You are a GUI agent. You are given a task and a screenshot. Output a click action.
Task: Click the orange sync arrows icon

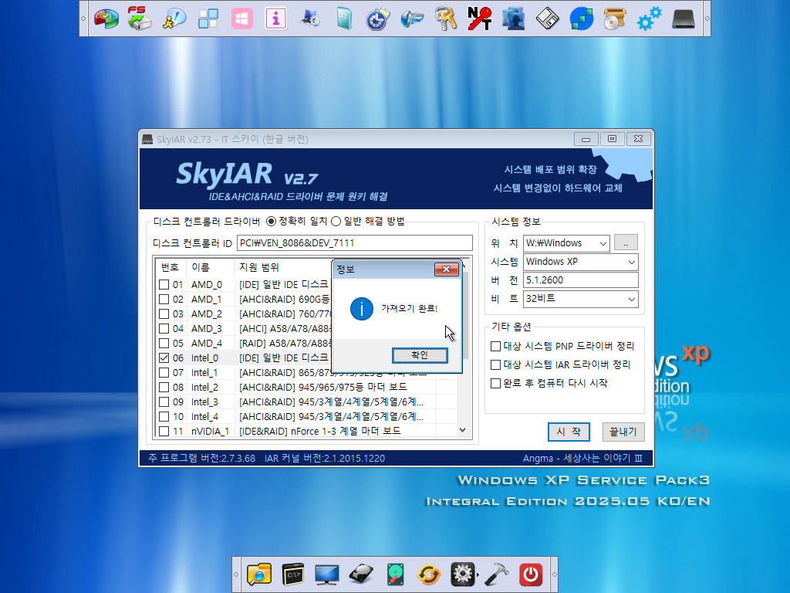click(x=429, y=574)
